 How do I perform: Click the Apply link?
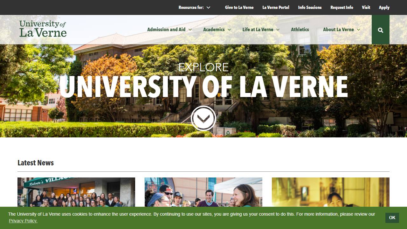click(384, 7)
